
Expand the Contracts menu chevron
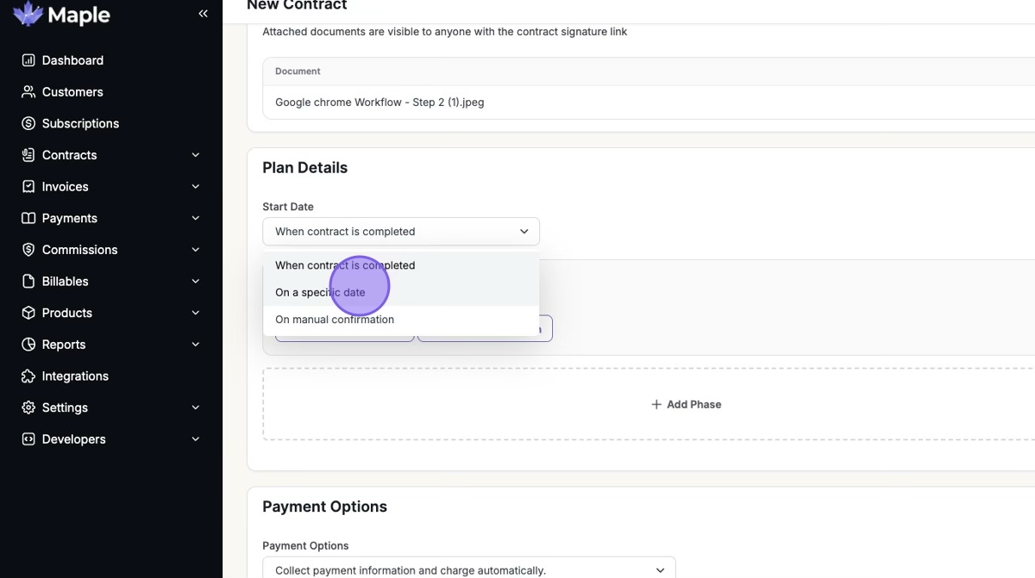(x=196, y=155)
